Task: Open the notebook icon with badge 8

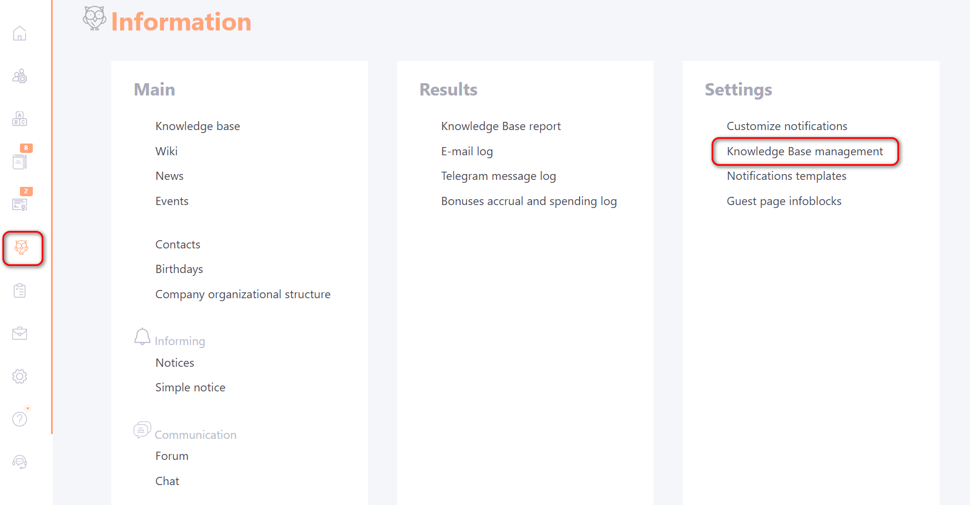Action: click(20, 161)
